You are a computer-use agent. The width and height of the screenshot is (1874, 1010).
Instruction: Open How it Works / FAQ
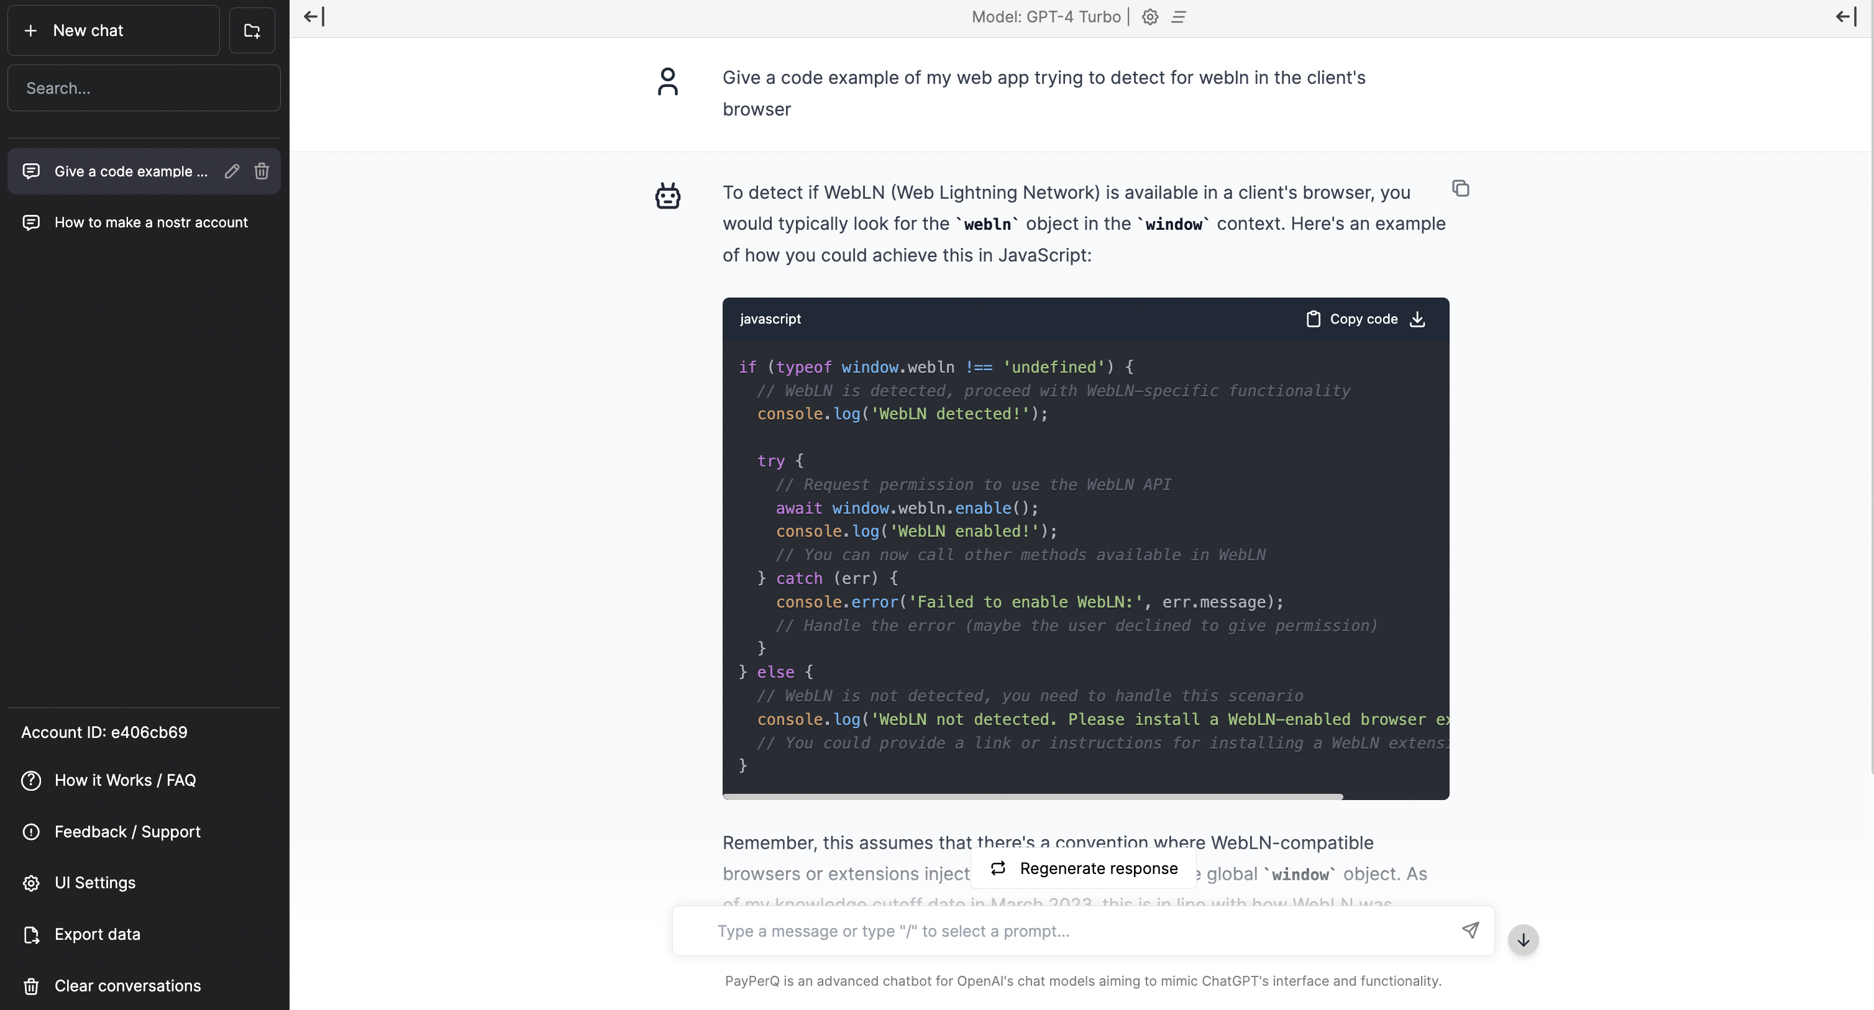click(x=125, y=780)
